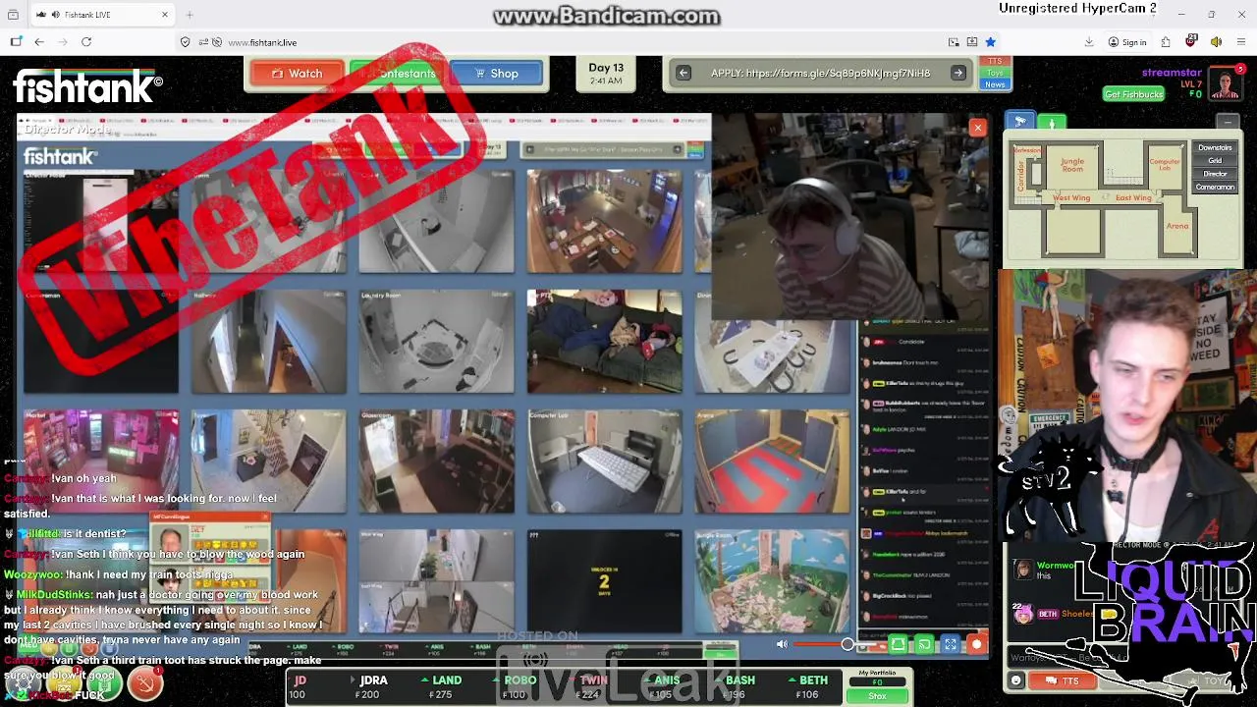Select Cameraman map option
Viewport: 1257px width, 707px height.
pos(1215,187)
